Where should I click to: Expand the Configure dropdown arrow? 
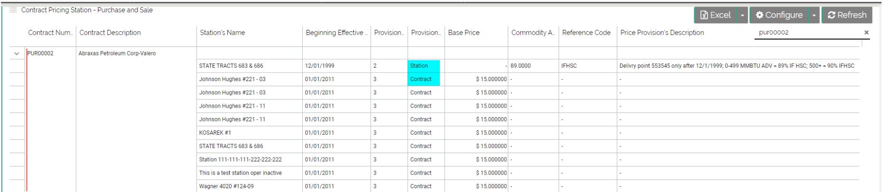[814, 15]
